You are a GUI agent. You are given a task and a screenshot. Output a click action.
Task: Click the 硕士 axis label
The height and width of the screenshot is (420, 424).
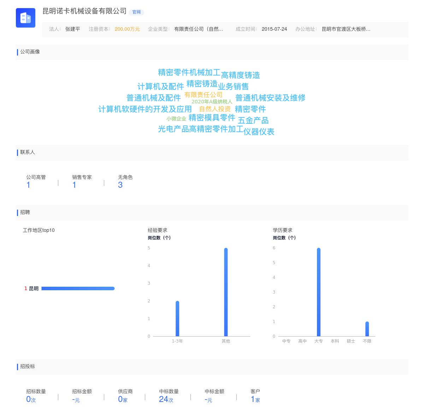[351, 341]
